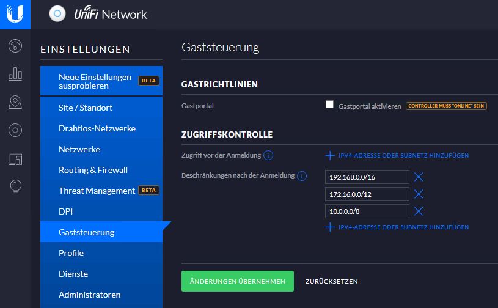Click Zurücksetzen to reset changes
Viewport: 498px width, 308px height.
pos(331,281)
